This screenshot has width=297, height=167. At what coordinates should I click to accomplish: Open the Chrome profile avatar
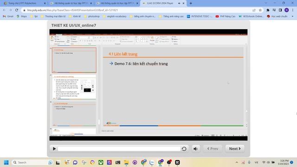(x=287, y=10)
